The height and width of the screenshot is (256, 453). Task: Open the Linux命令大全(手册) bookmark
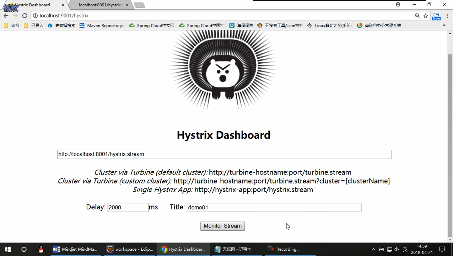click(x=329, y=26)
